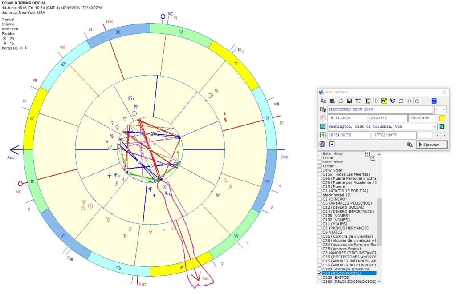Open the Washington location dropdown
456x294 pixels.
click(x=435, y=127)
